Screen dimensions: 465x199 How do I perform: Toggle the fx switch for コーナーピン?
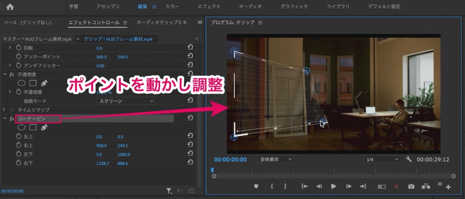coord(12,118)
